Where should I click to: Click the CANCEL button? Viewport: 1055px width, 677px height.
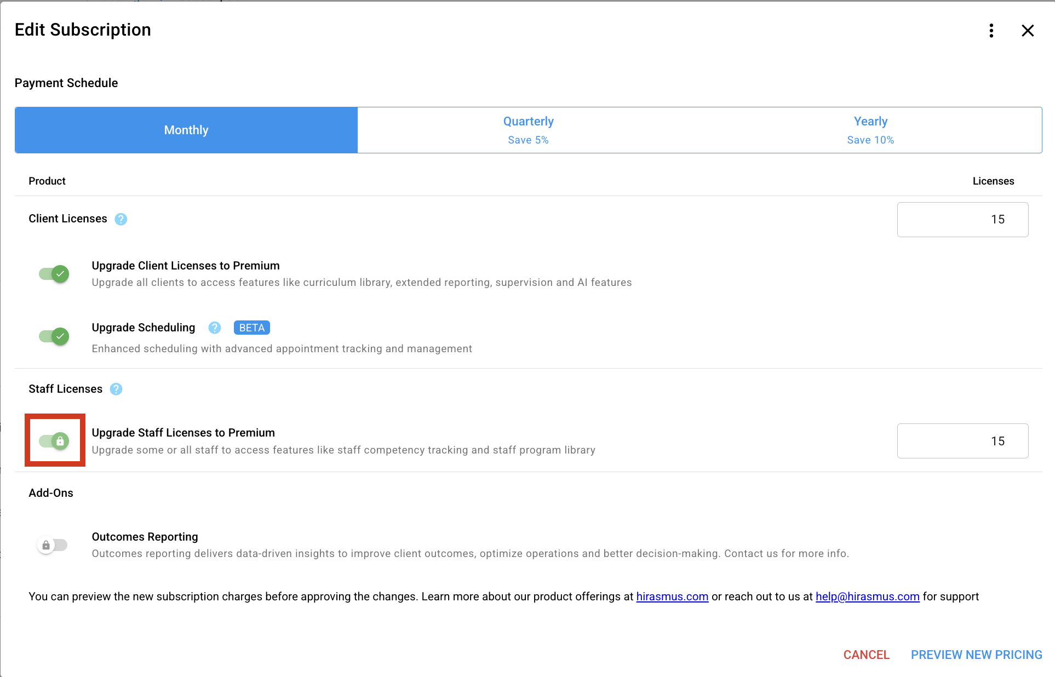pyautogui.click(x=866, y=655)
